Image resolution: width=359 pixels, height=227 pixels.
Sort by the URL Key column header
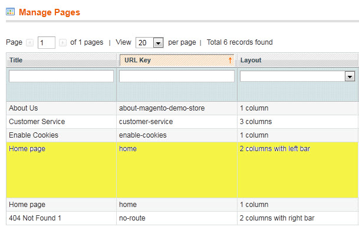coord(177,61)
